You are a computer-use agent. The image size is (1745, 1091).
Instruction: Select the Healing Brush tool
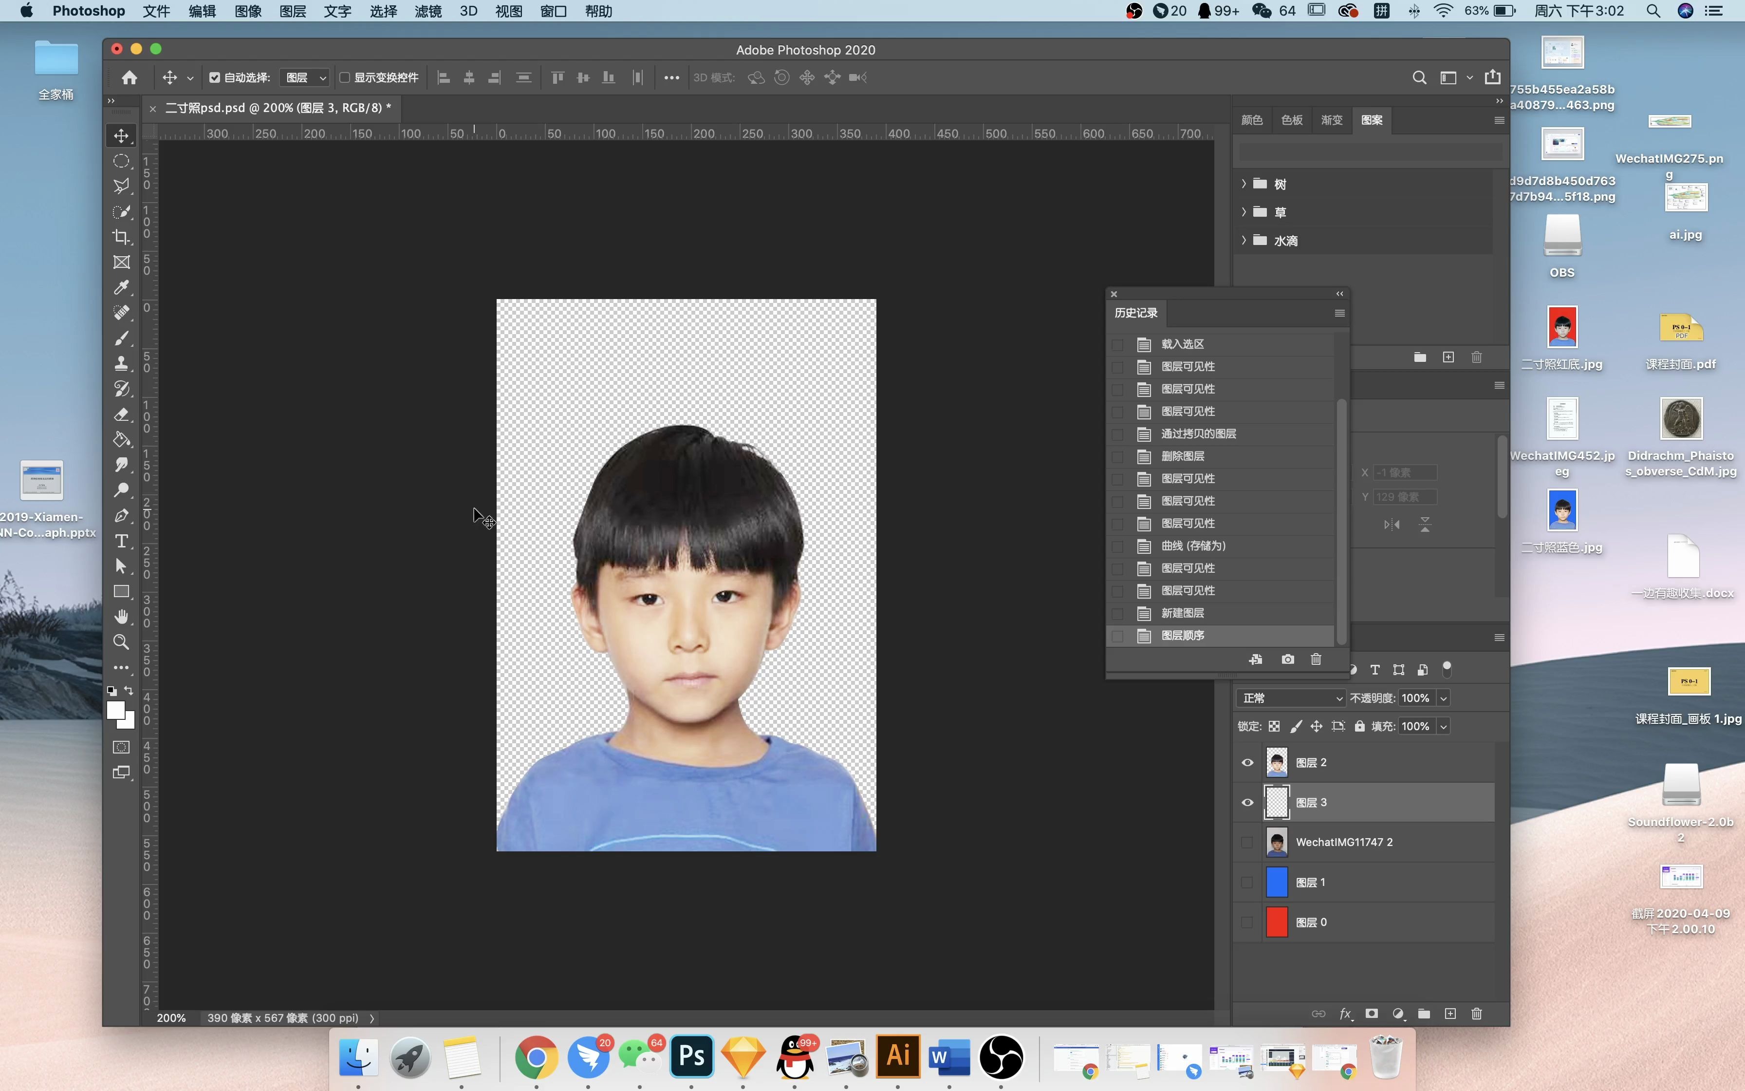[x=122, y=312]
